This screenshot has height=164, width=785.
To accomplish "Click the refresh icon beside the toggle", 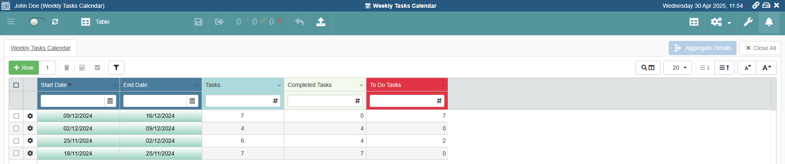I will coord(55,22).
